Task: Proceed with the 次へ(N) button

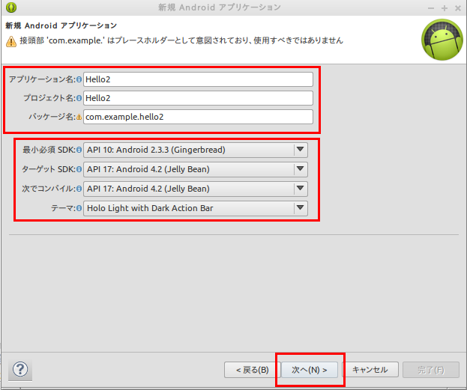Action: 310,370
